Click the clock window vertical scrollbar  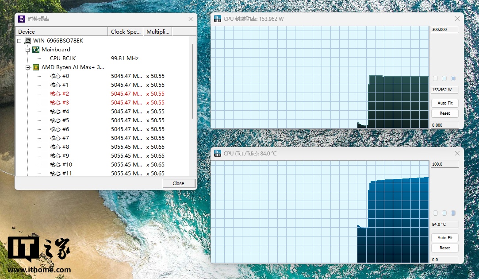193,81
